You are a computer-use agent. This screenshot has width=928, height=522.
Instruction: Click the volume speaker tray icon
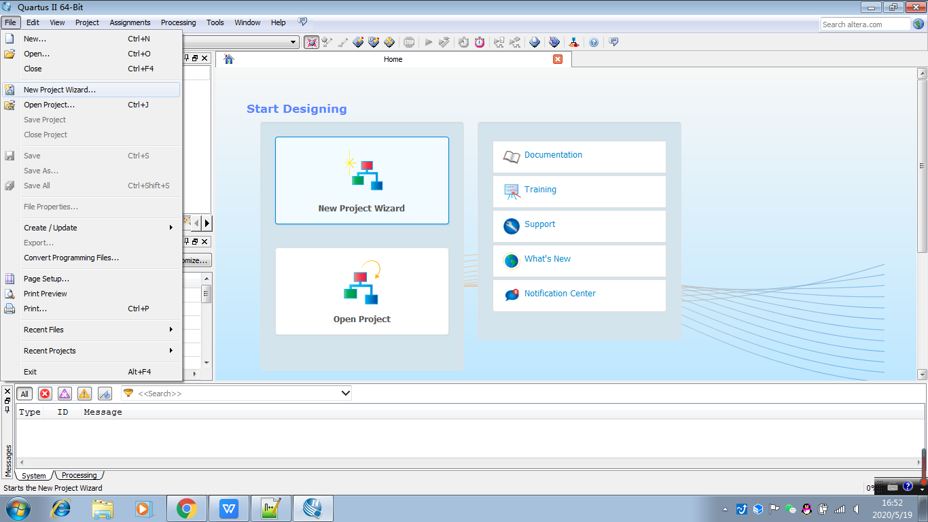pos(856,508)
